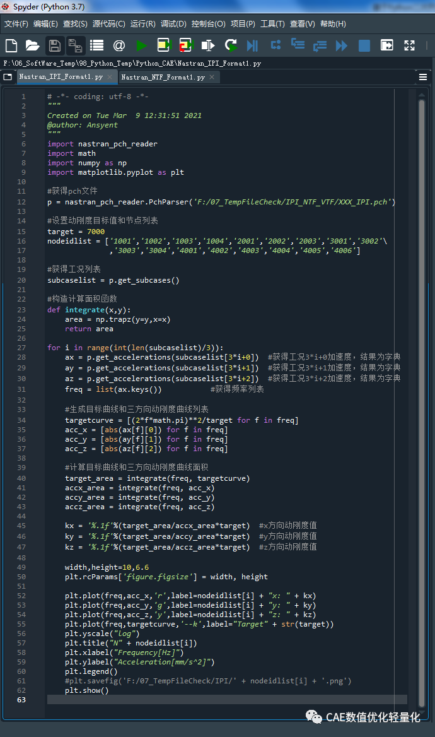
Task: Open the 运行(R) menu
Action: [x=143, y=24]
